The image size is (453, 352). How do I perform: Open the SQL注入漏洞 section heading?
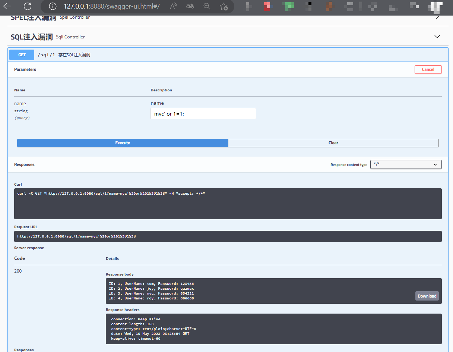tap(32, 37)
